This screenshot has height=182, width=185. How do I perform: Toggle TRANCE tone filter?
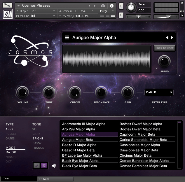pyautogui.click(x=38, y=148)
